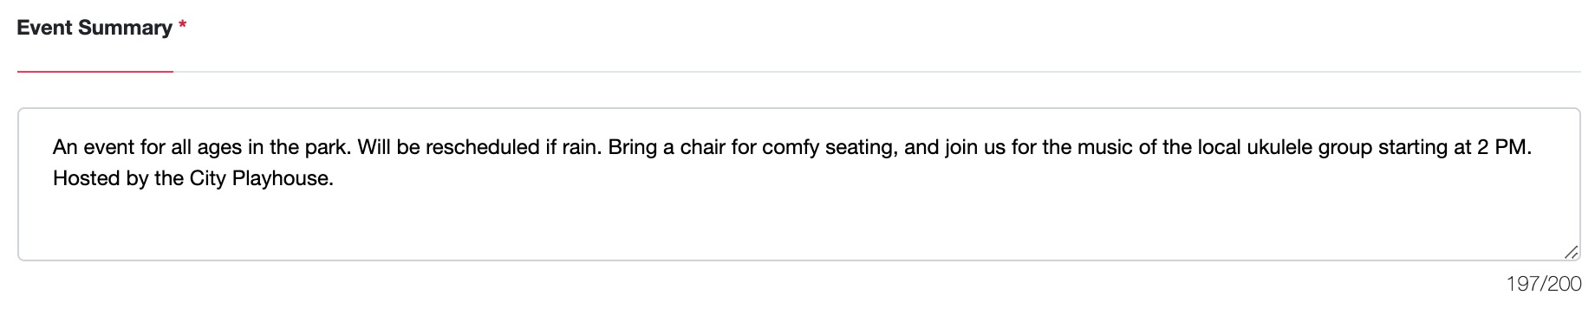This screenshot has width=1595, height=334.
Task: Focus the Event Summary text area
Action: pyautogui.click(x=798, y=184)
